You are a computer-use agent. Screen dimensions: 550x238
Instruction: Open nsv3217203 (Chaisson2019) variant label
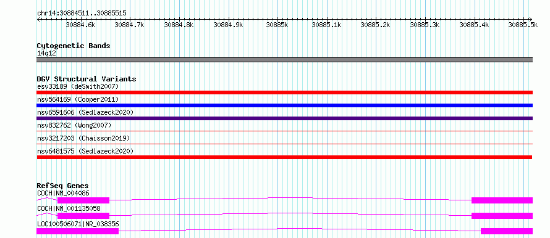point(83,138)
